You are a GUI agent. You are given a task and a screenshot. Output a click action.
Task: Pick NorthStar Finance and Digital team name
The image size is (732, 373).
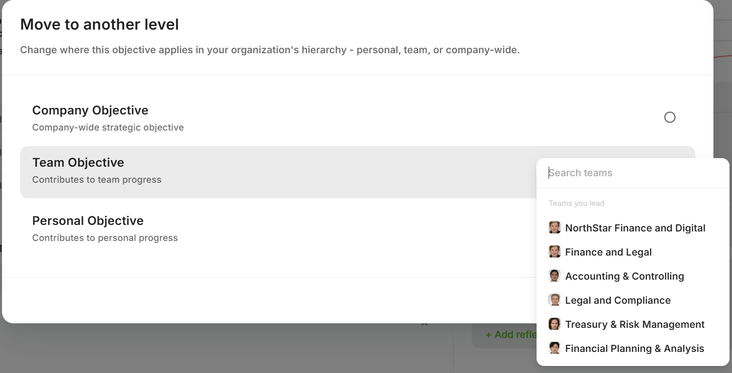635,228
